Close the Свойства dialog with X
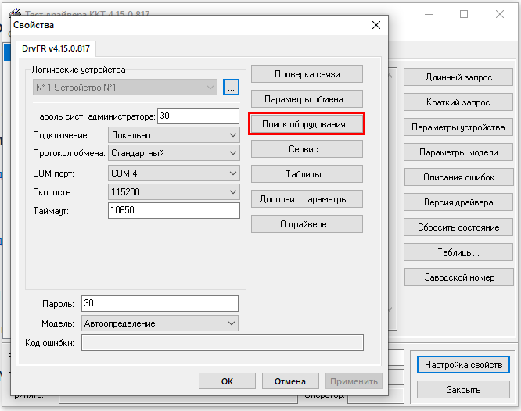Viewport: 521px width, 411px height. click(x=375, y=25)
